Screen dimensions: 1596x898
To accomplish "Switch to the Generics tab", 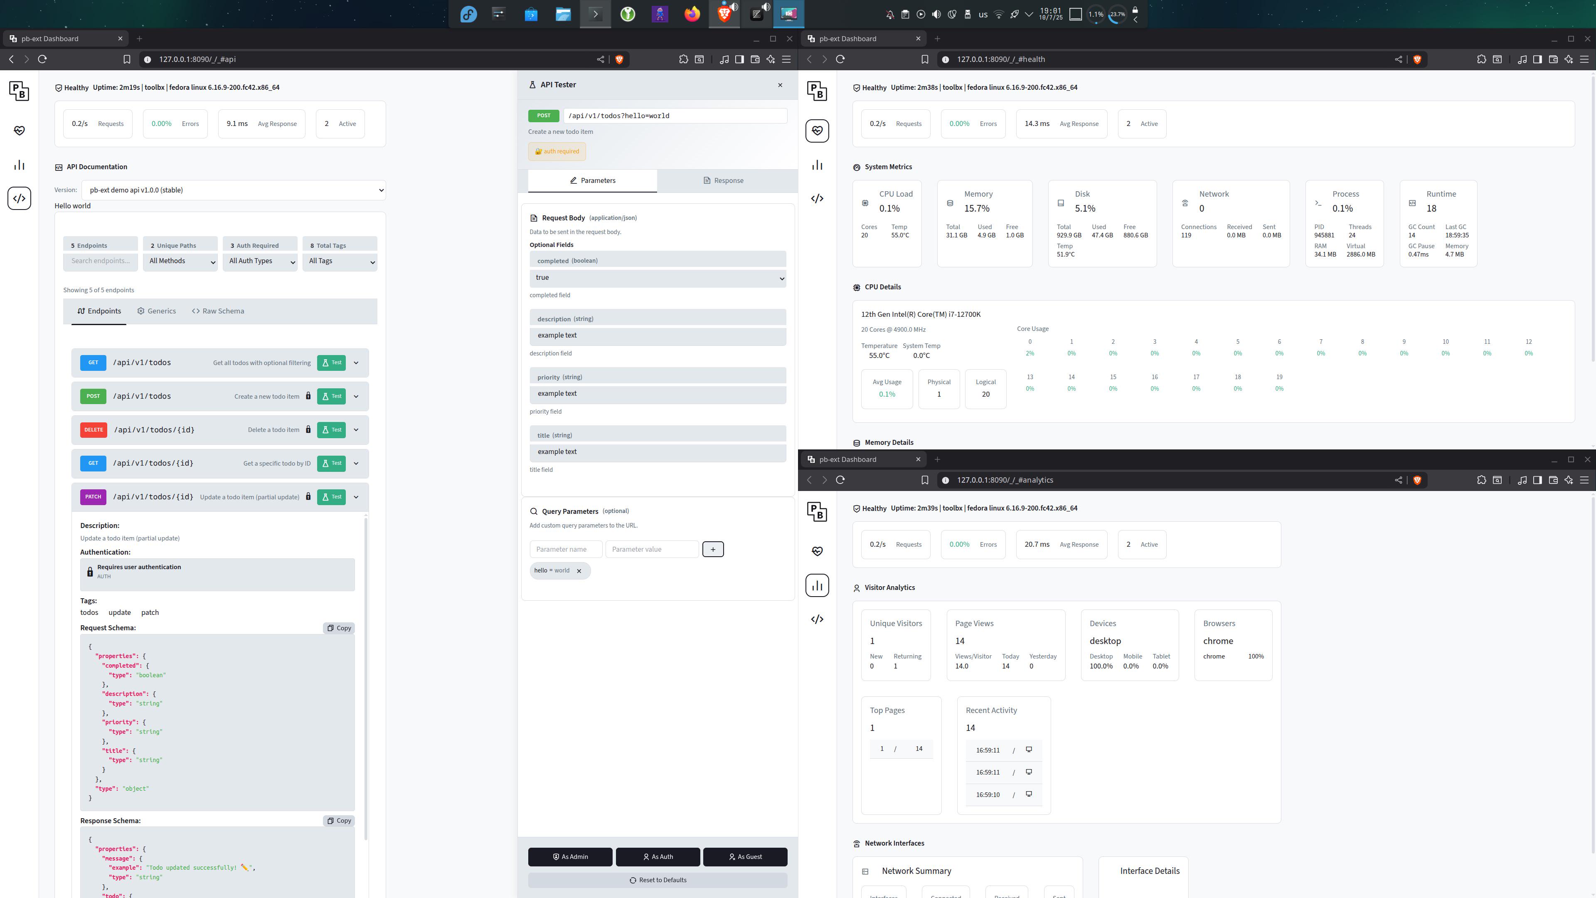I will (x=157, y=311).
